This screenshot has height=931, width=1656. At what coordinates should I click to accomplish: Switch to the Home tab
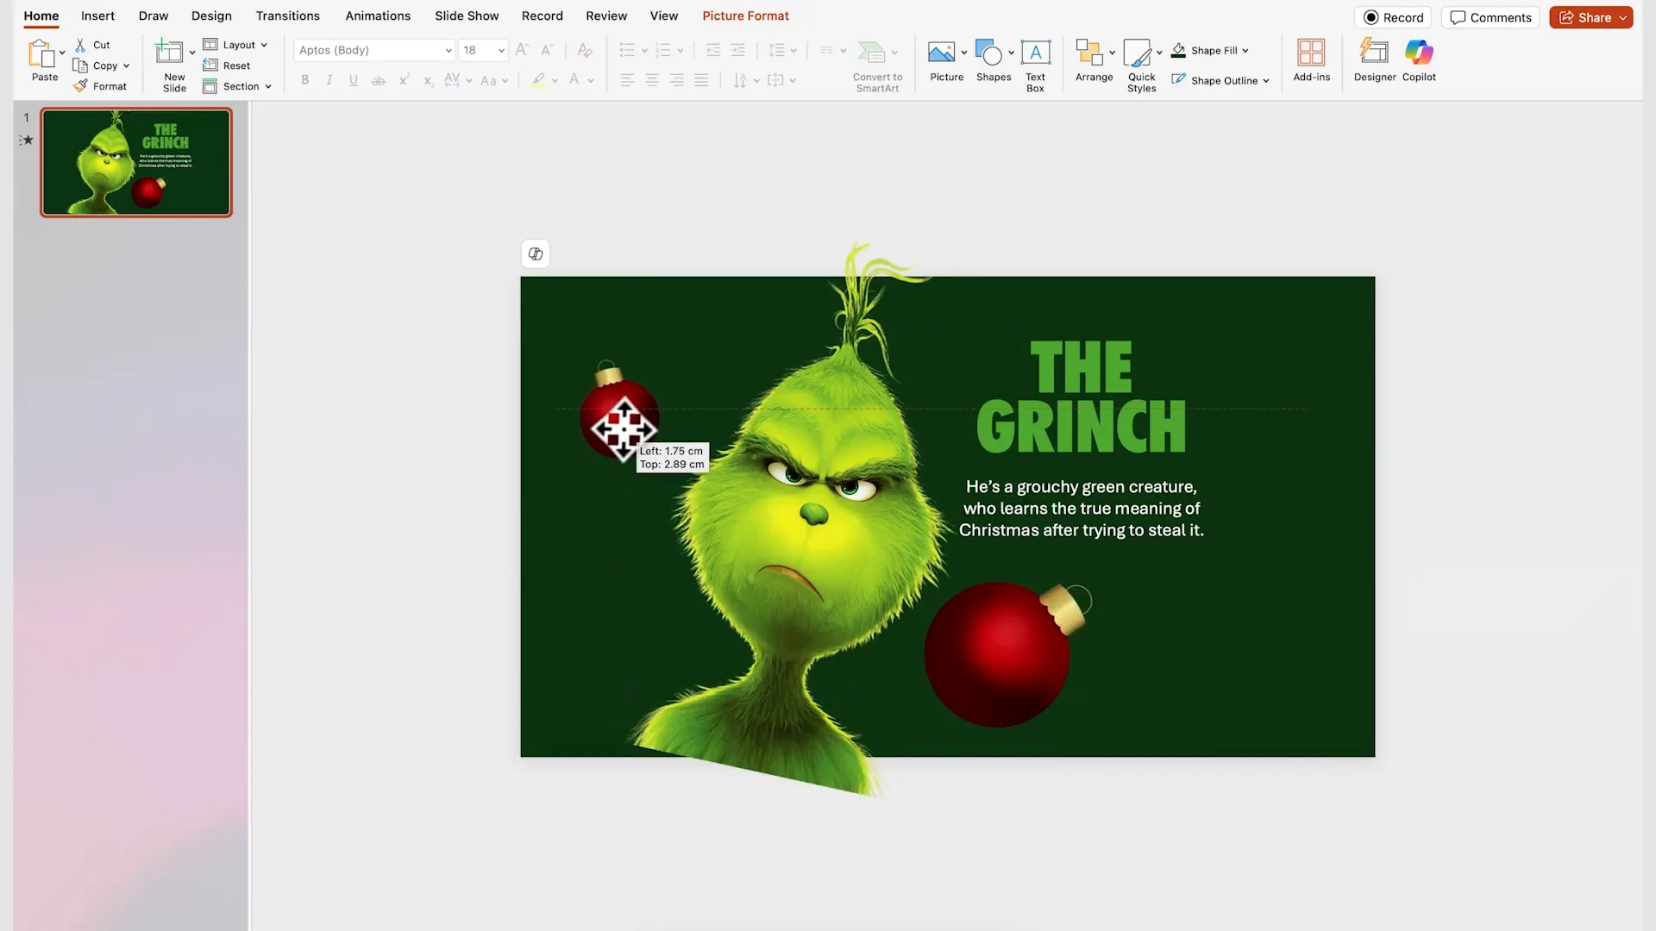click(x=41, y=16)
